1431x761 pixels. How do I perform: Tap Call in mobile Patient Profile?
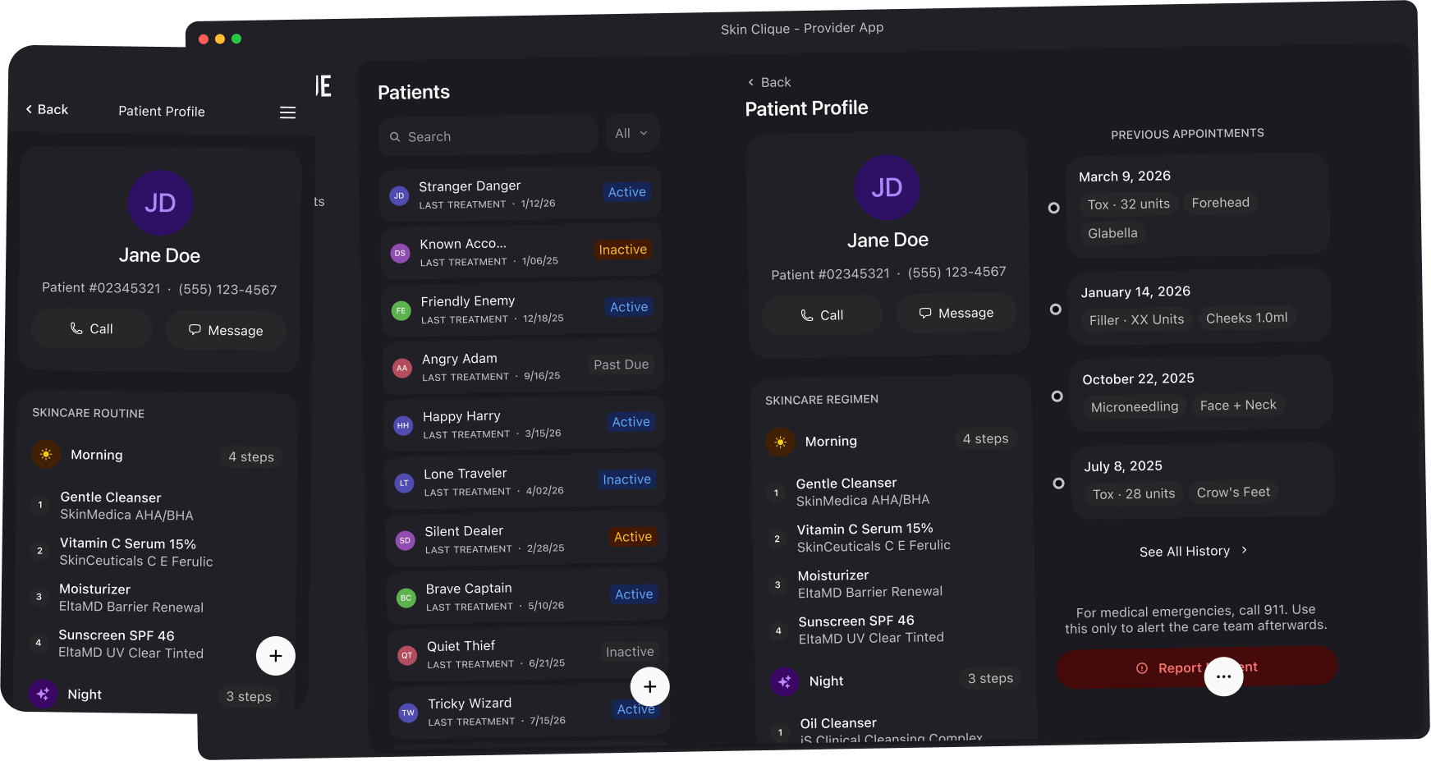(91, 328)
